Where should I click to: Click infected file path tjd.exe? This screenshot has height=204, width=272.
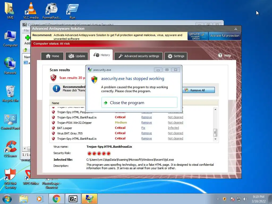[x=130, y=160]
